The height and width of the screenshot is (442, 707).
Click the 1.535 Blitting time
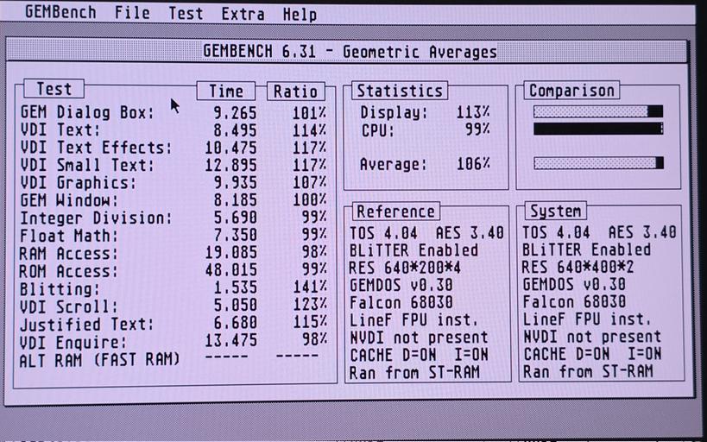point(235,287)
